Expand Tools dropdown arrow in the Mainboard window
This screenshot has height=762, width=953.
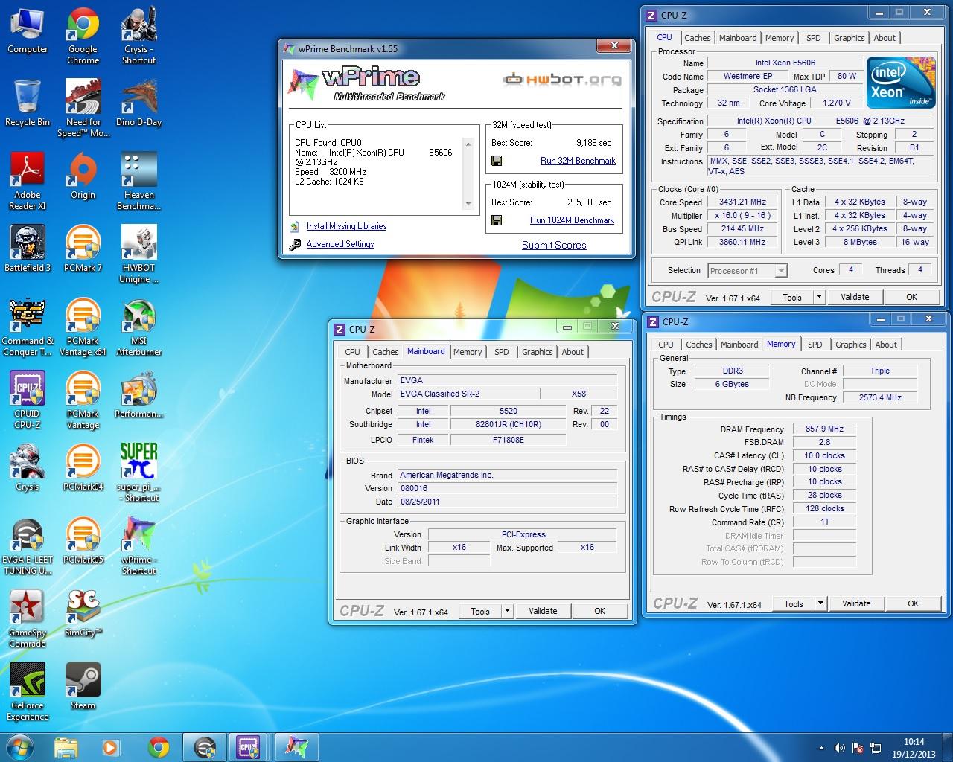(507, 611)
